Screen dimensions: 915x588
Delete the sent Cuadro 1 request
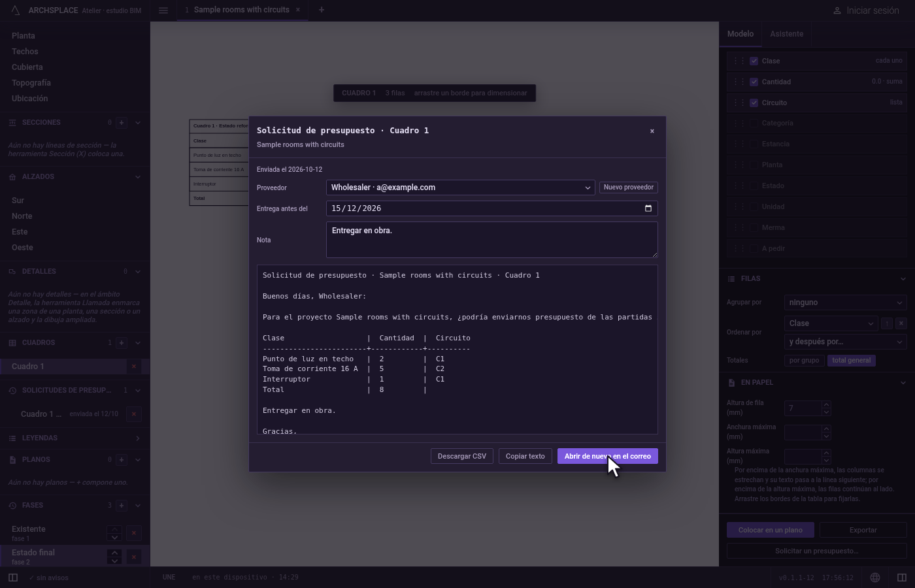(x=134, y=414)
